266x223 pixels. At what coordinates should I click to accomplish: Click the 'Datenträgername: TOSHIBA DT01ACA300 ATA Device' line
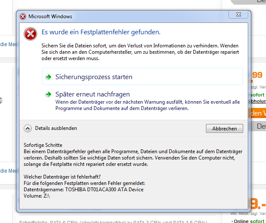coord(83,190)
